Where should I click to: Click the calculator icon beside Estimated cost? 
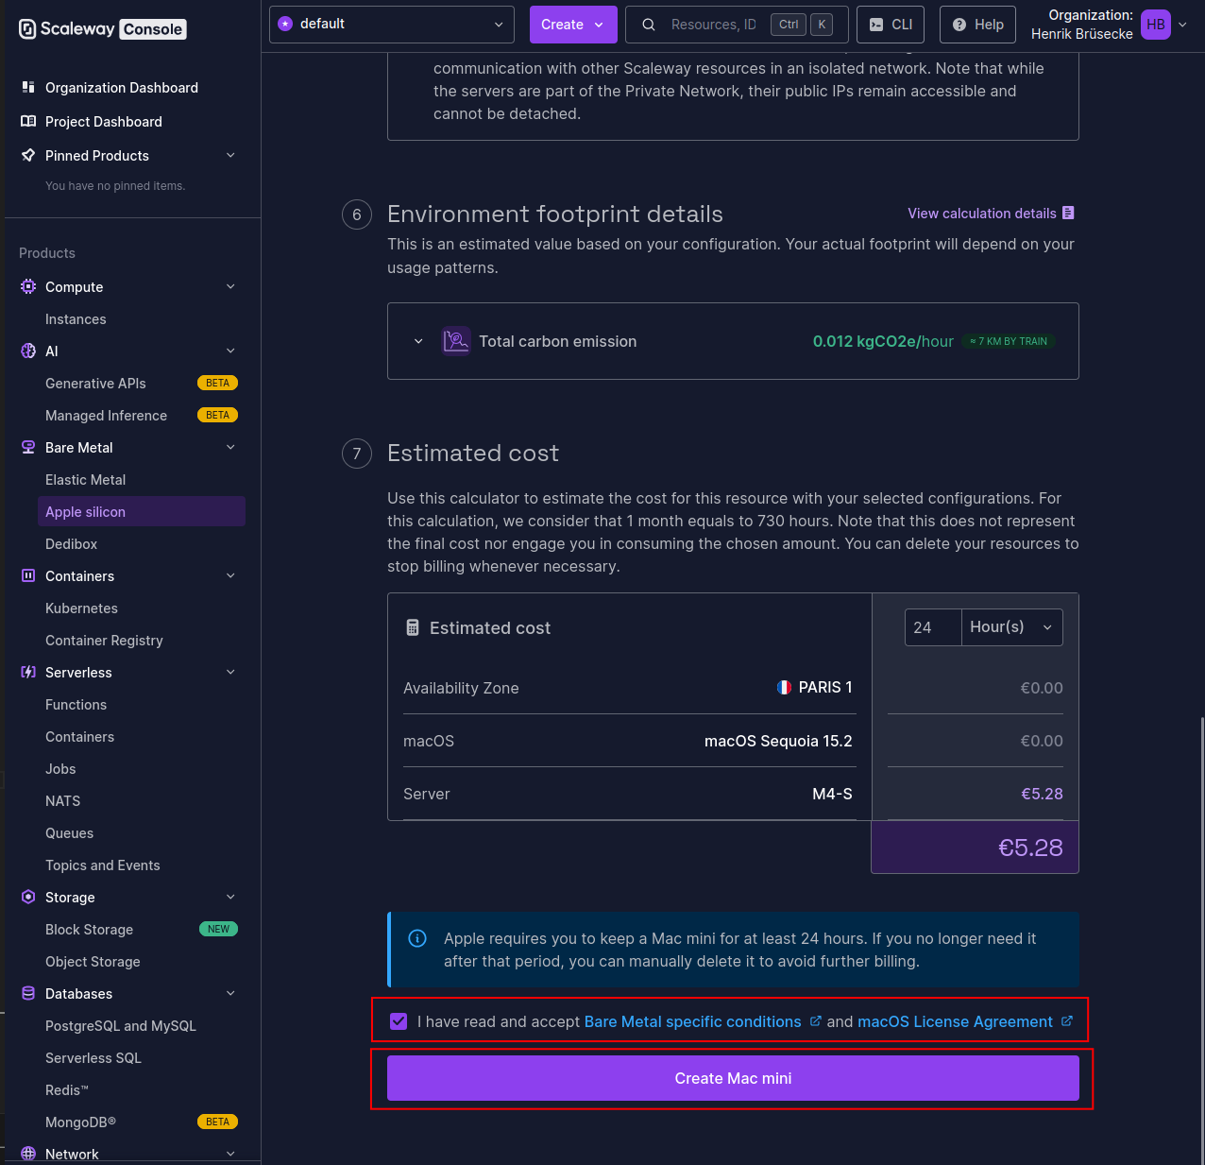[x=413, y=627]
